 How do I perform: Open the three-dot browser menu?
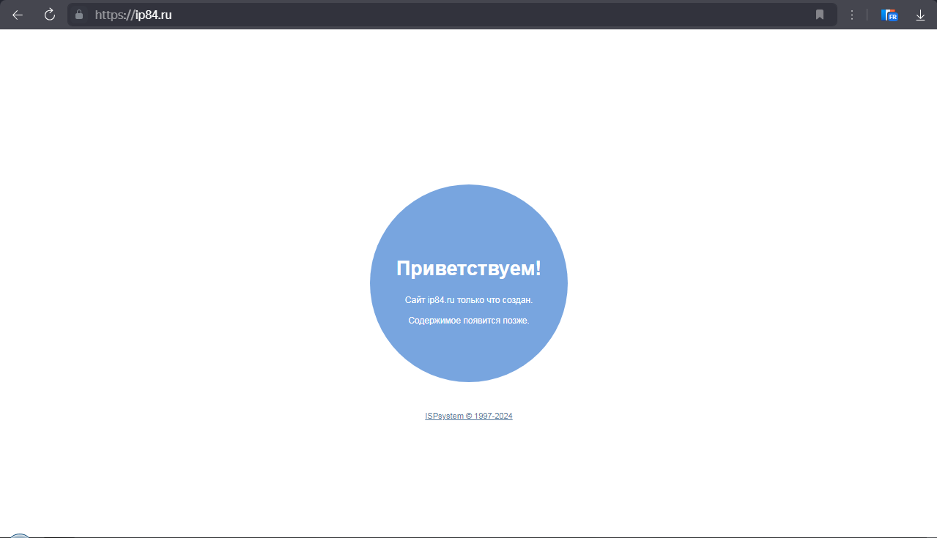coord(852,15)
